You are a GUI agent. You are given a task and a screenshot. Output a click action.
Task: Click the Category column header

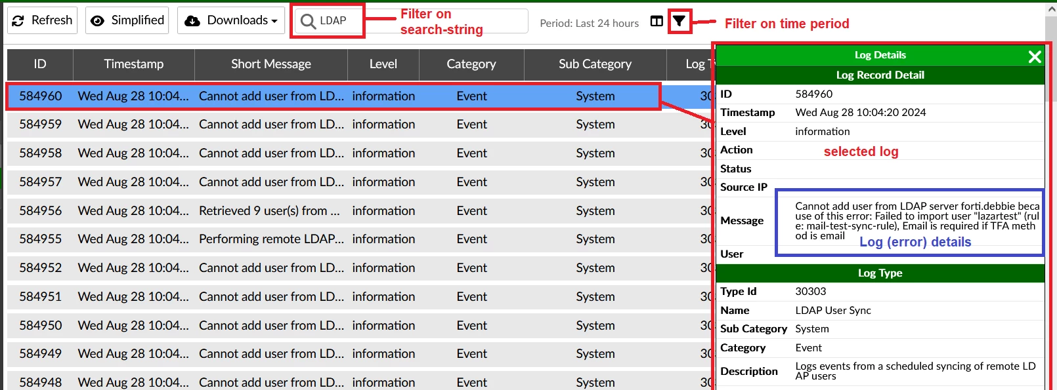(x=471, y=64)
